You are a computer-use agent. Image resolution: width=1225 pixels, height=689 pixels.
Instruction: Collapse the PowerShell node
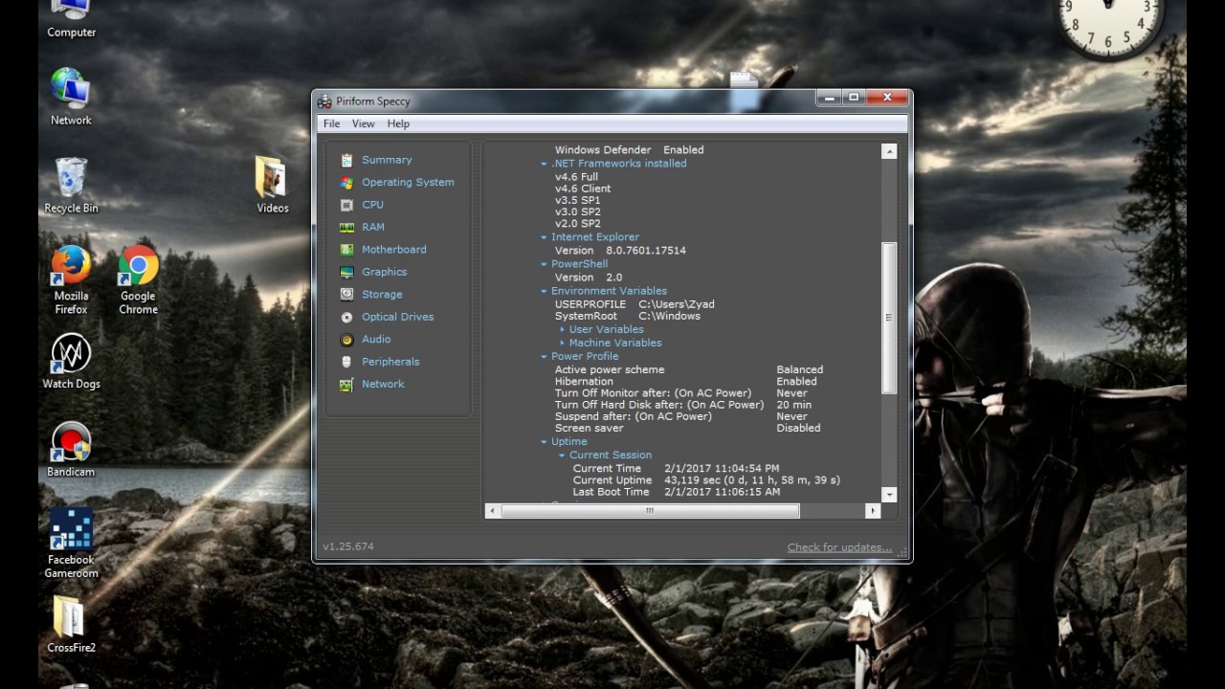[544, 264]
